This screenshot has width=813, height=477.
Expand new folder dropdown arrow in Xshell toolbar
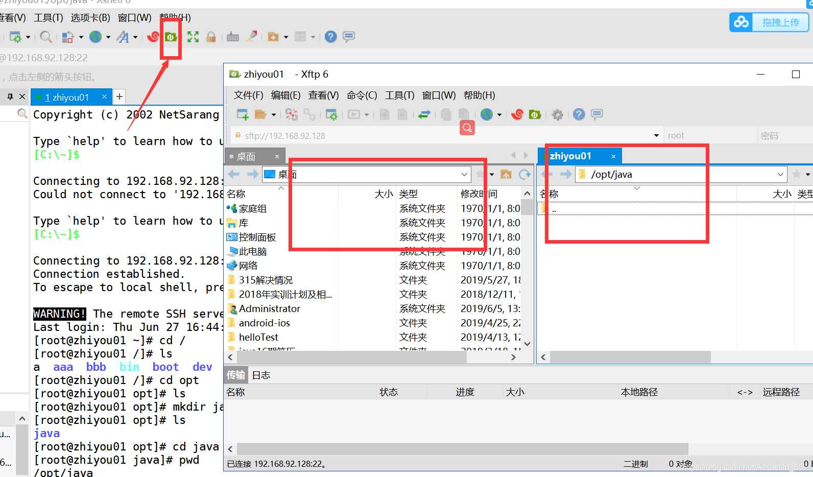coord(286,37)
